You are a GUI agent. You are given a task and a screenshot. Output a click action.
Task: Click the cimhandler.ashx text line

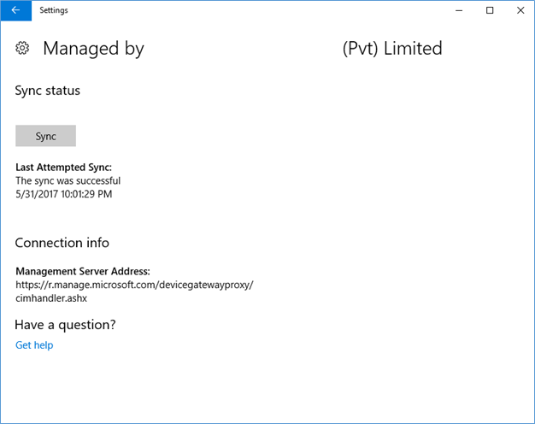pyautogui.click(x=51, y=298)
